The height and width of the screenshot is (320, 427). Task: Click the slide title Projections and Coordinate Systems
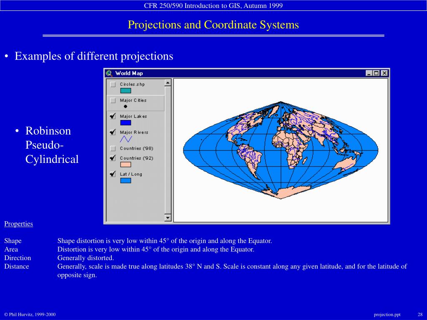213,25
